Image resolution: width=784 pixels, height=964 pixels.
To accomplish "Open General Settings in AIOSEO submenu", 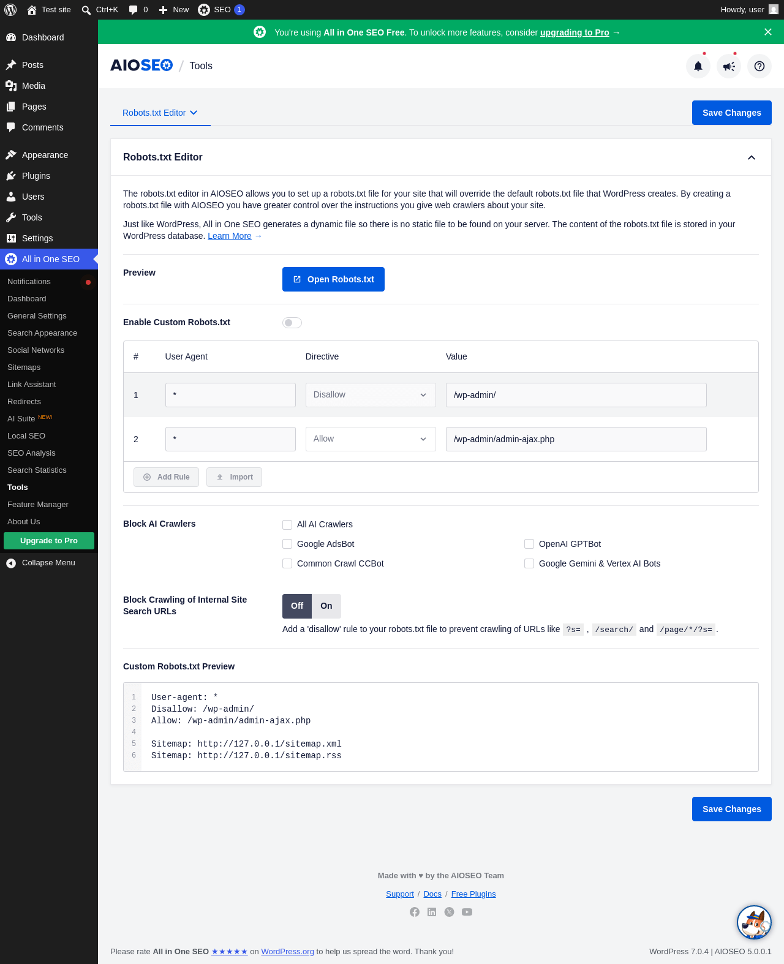I will point(37,316).
